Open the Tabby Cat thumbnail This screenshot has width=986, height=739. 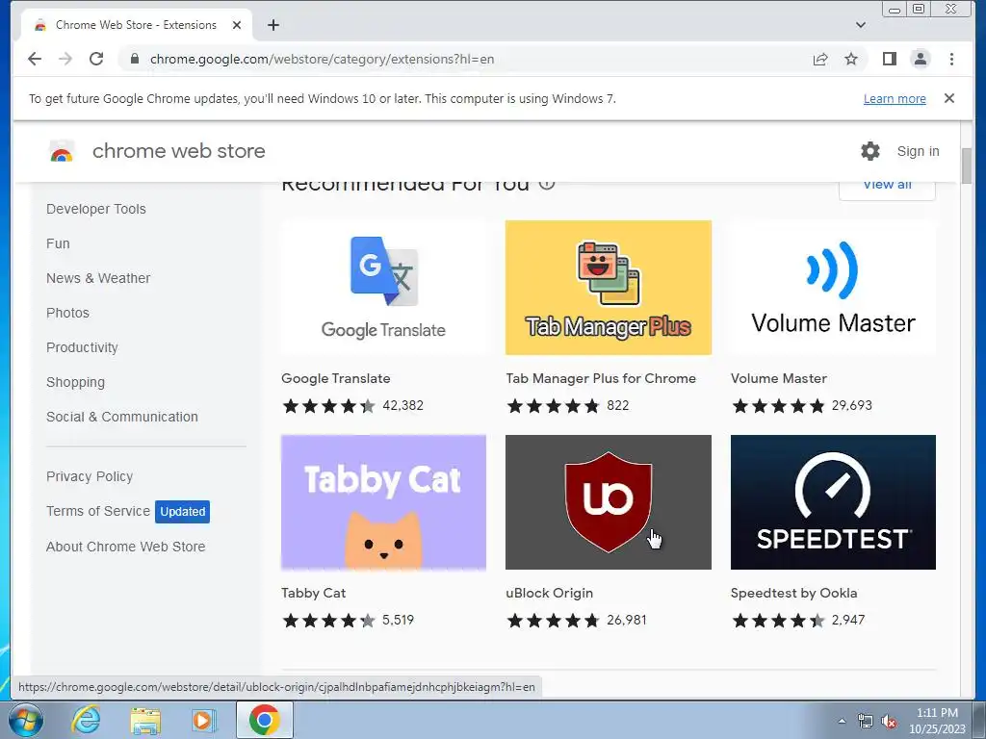(383, 502)
